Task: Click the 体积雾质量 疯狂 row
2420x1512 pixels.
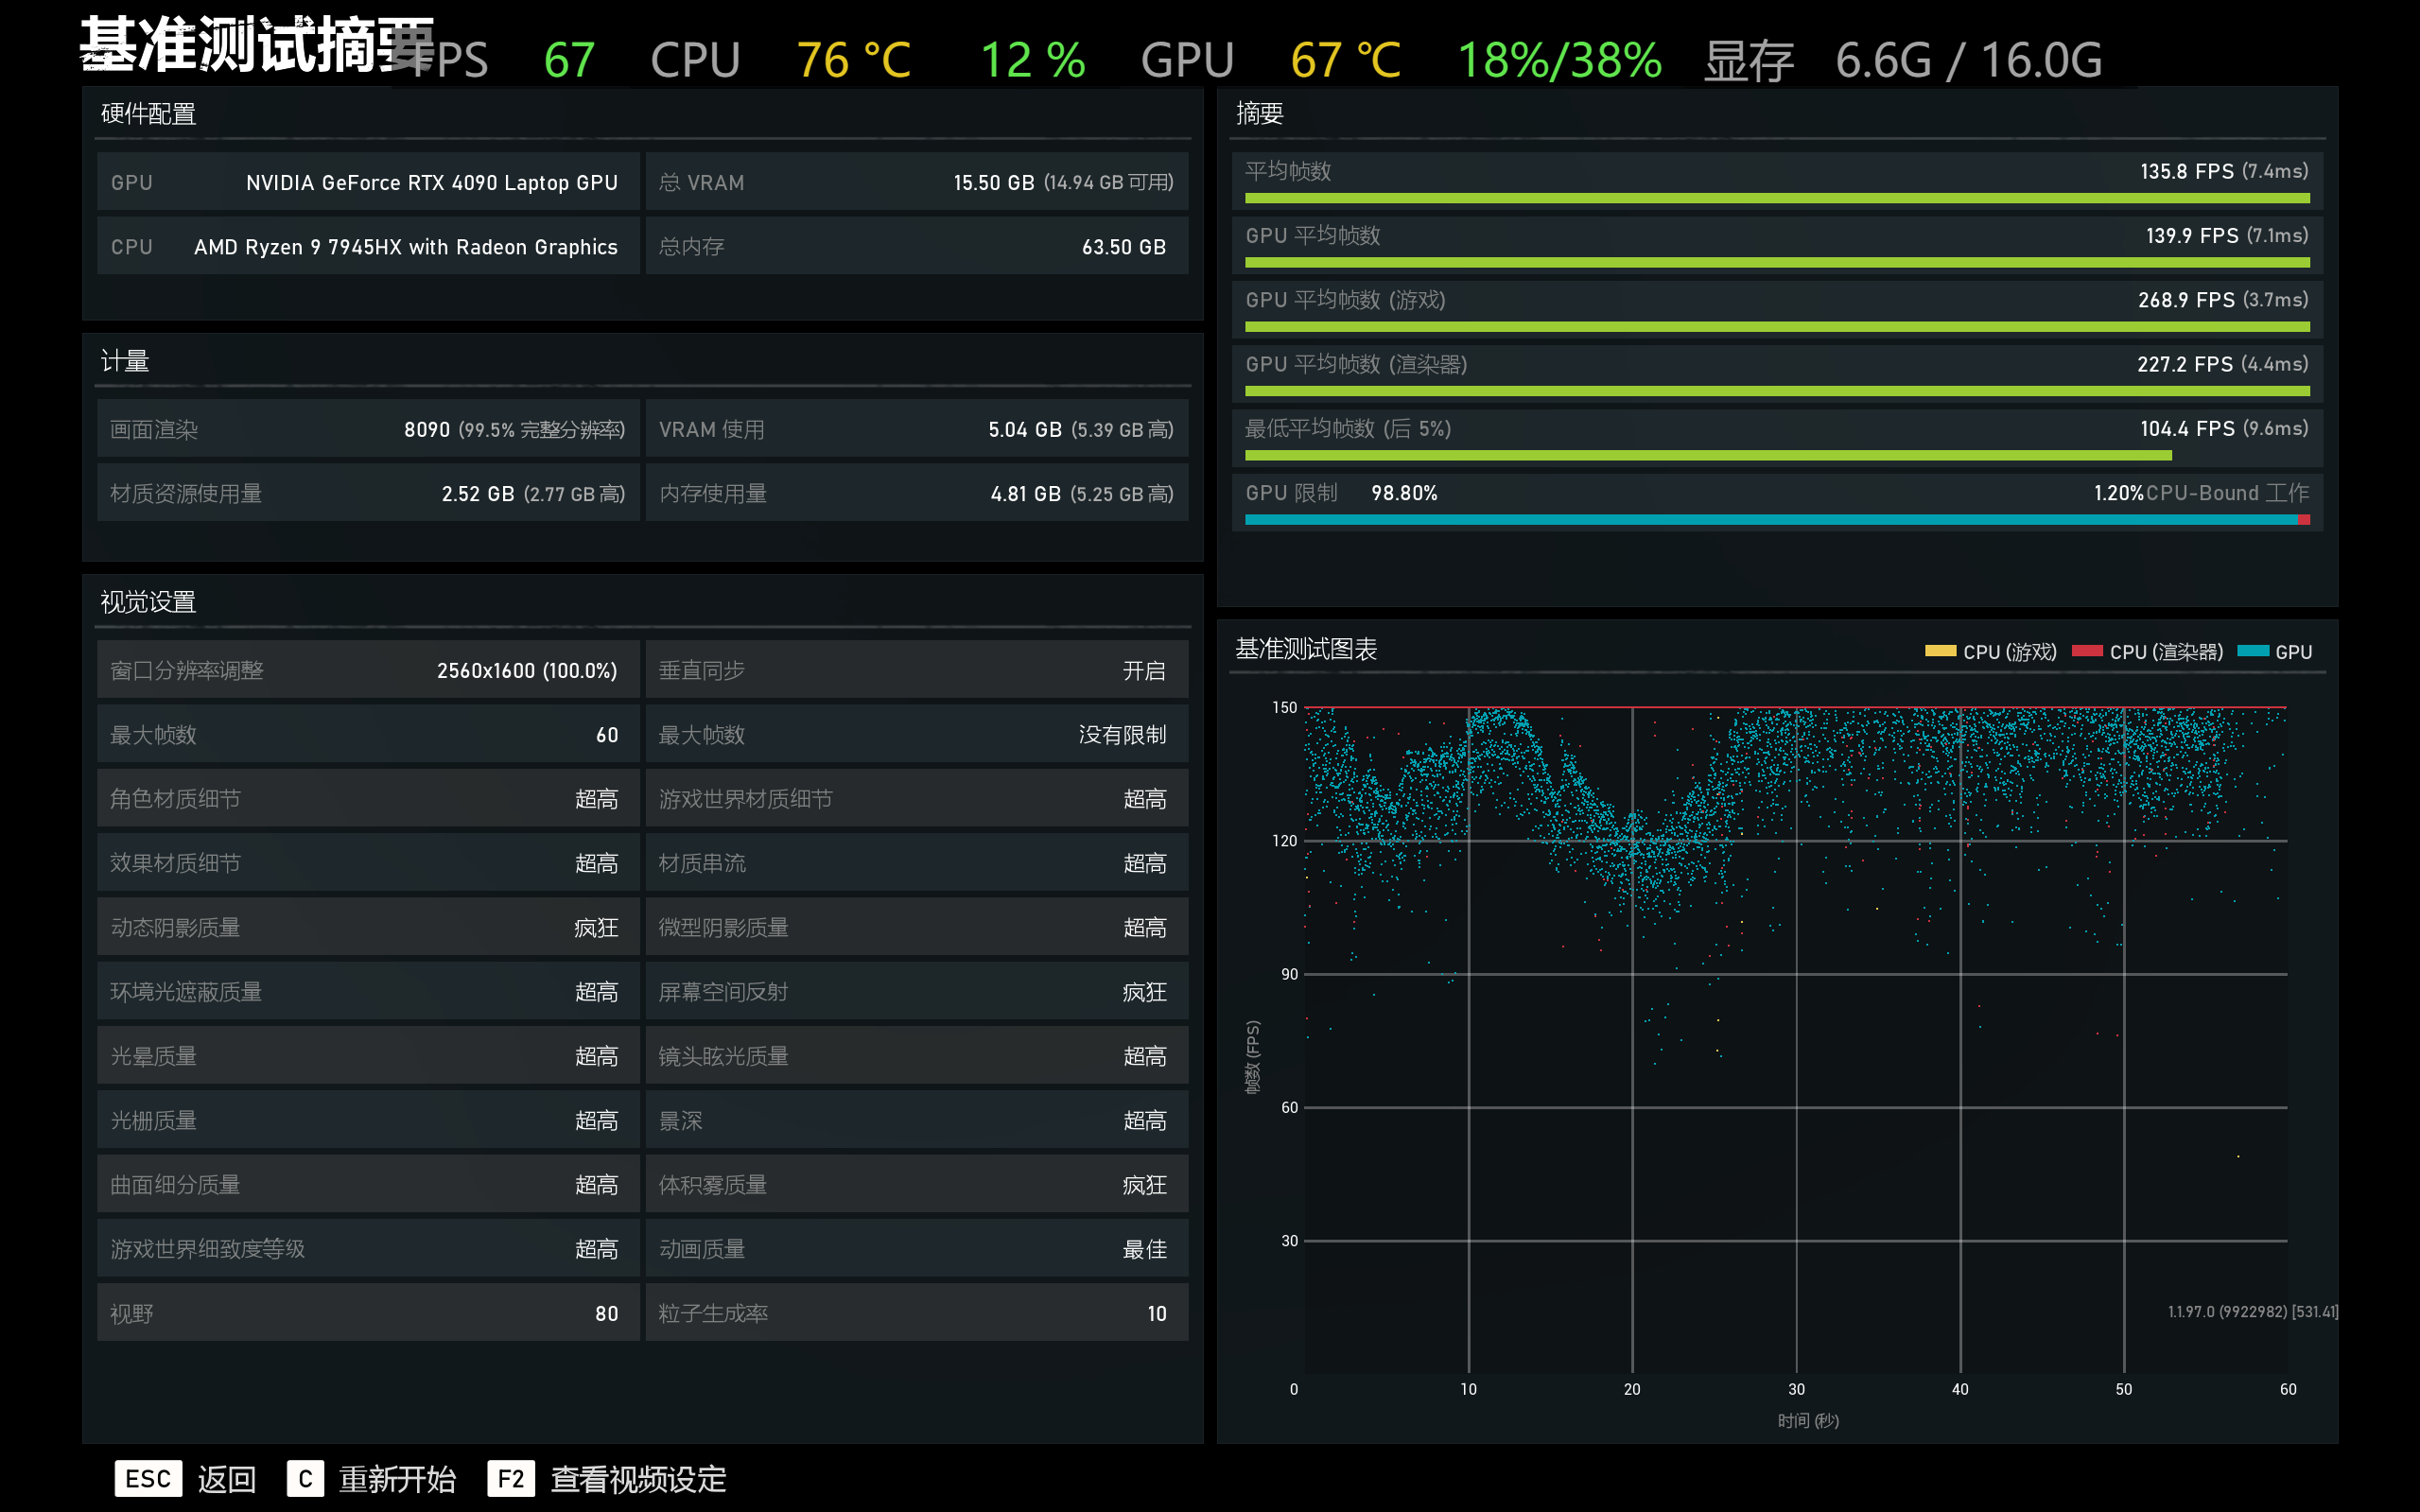Action: coord(917,1184)
